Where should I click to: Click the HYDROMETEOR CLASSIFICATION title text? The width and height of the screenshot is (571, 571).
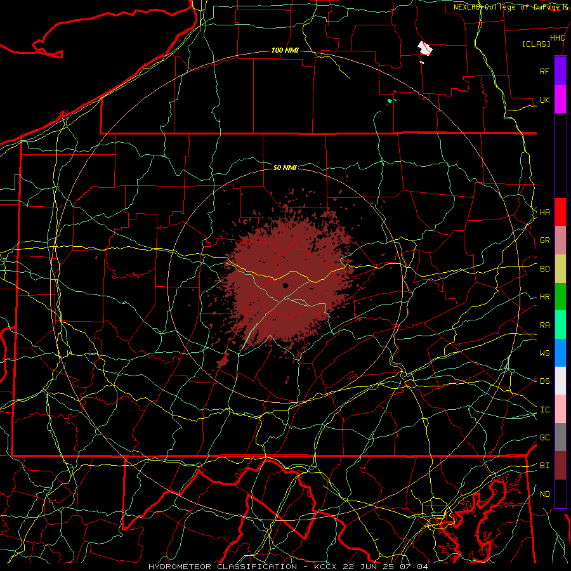223,567
